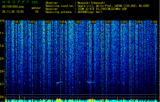Click the 1059 time marker
This screenshot has width=160, height=102.
(139, 22)
